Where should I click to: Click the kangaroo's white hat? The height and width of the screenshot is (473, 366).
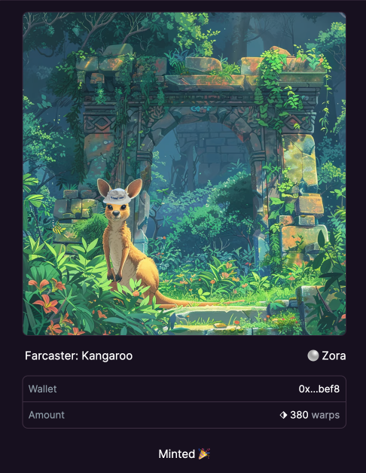tap(117, 196)
